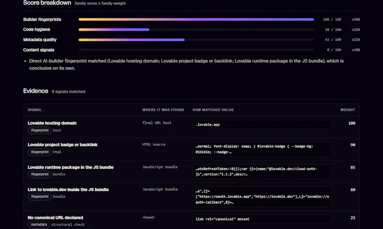Click the 'Metadata quality' label

(x=40, y=40)
